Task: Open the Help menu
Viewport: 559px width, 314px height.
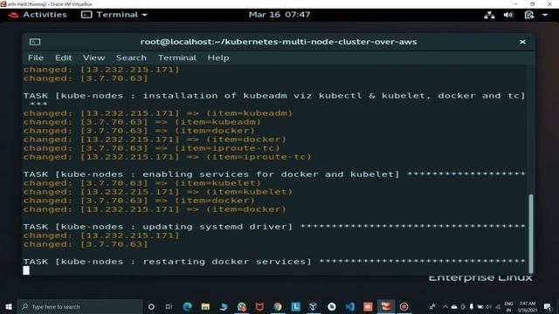Action: (x=218, y=58)
